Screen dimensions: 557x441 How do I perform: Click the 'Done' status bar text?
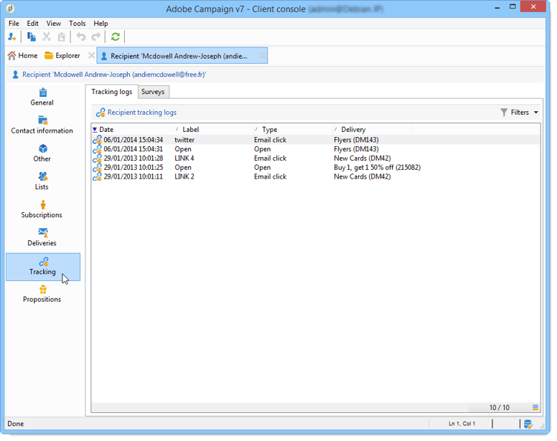pyautogui.click(x=16, y=424)
